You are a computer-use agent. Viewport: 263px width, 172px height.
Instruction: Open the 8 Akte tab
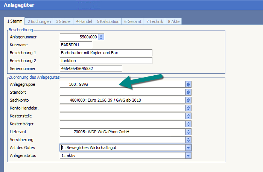(x=173, y=21)
